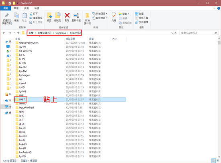Click the Copy icon in clipboard group
The image size is (221, 163).
(16, 15)
